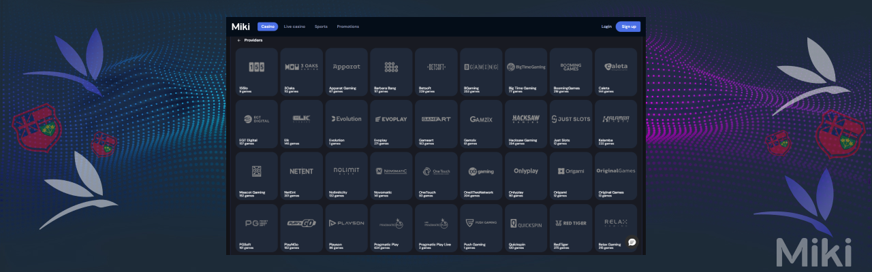The width and height of the screenshot is (872, 272).
Task: Open the Sports menu item
Action: (x=321, y=27)
